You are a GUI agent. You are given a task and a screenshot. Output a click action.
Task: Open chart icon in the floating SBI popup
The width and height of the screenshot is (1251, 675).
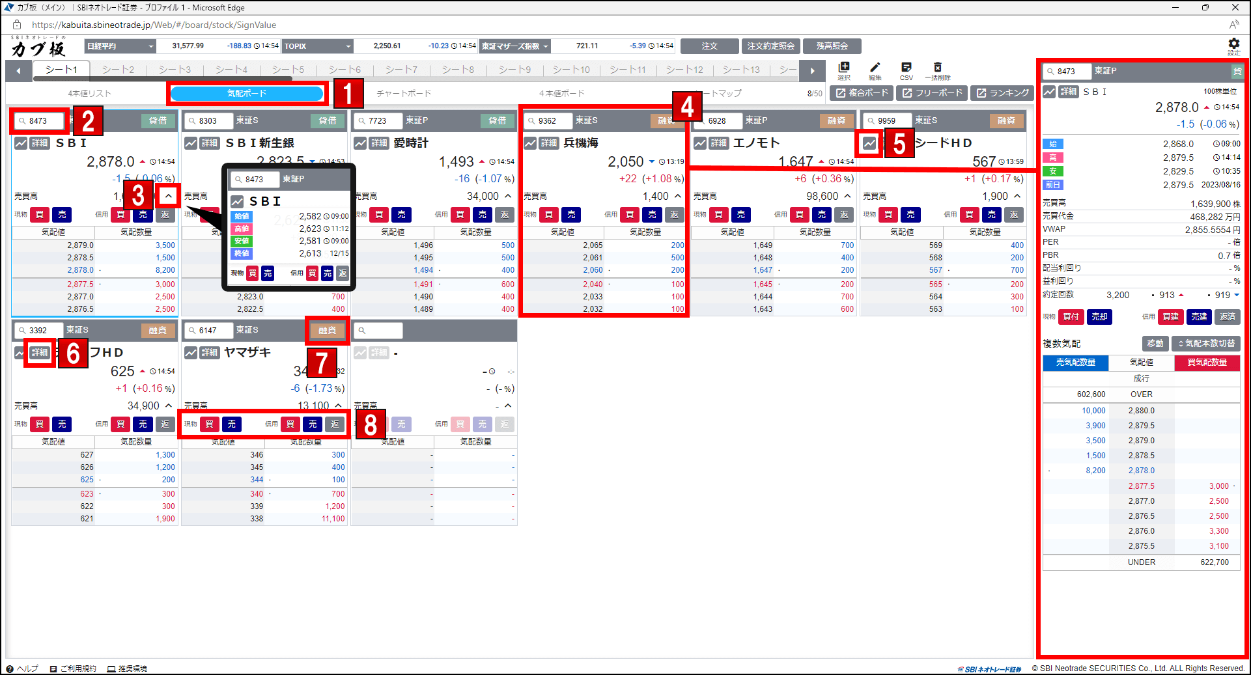237,202
